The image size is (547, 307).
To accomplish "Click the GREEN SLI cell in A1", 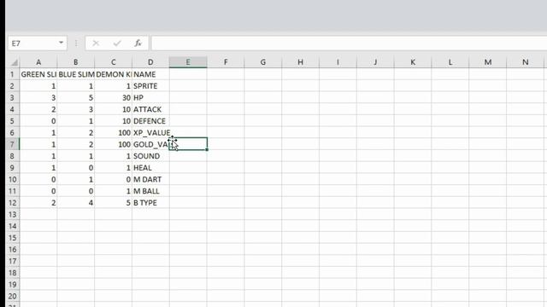I will pyautogui.click(x=38, y=74).
